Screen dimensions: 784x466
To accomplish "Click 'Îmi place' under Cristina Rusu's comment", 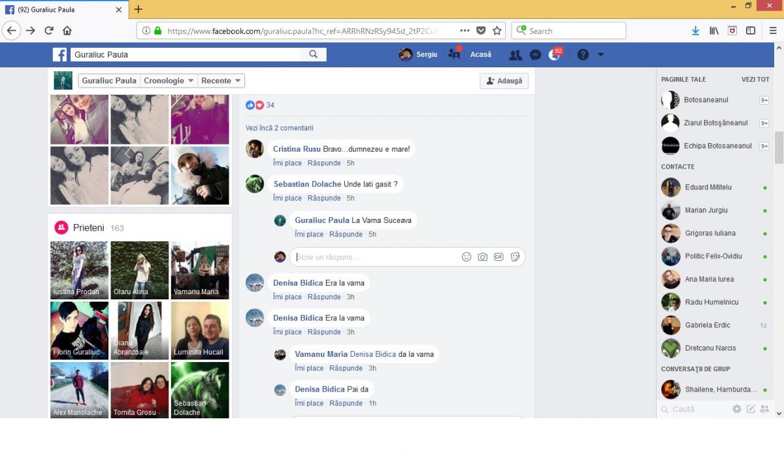I will (x=287, y=163).
